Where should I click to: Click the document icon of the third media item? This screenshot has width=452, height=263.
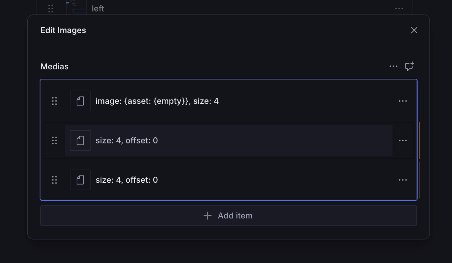click(80, 180)
